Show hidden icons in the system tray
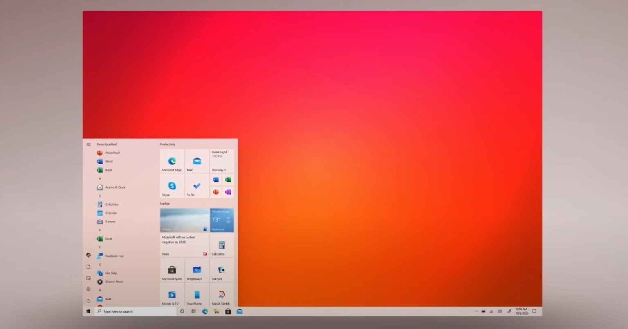Image resolution: width=628 pixels, height=329 pixels. click(475, 311)
